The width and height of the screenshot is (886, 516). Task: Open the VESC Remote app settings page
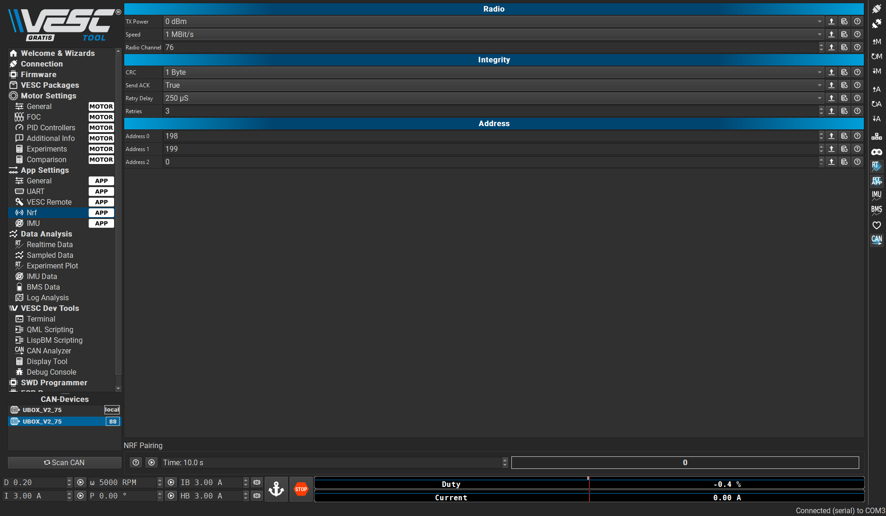49,202
